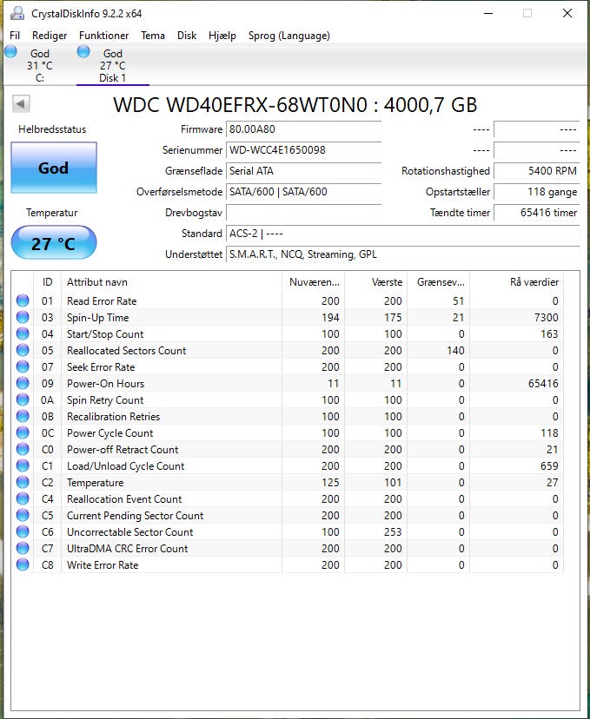
Task: Click status orb of Read Error Rate row
Action: point(23,300)
